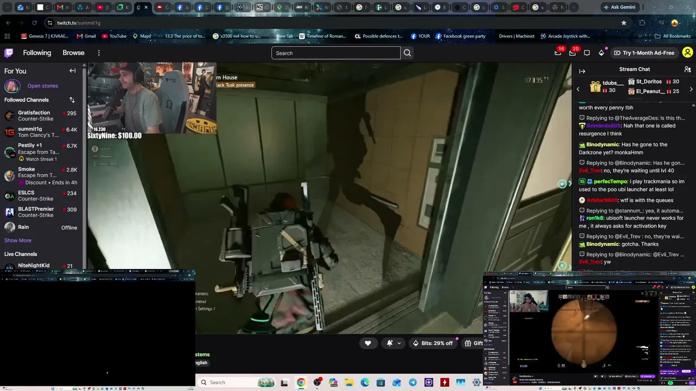Reload the Twitch page
The height and width of the screenshot is (391, 696).
[34, 23]
